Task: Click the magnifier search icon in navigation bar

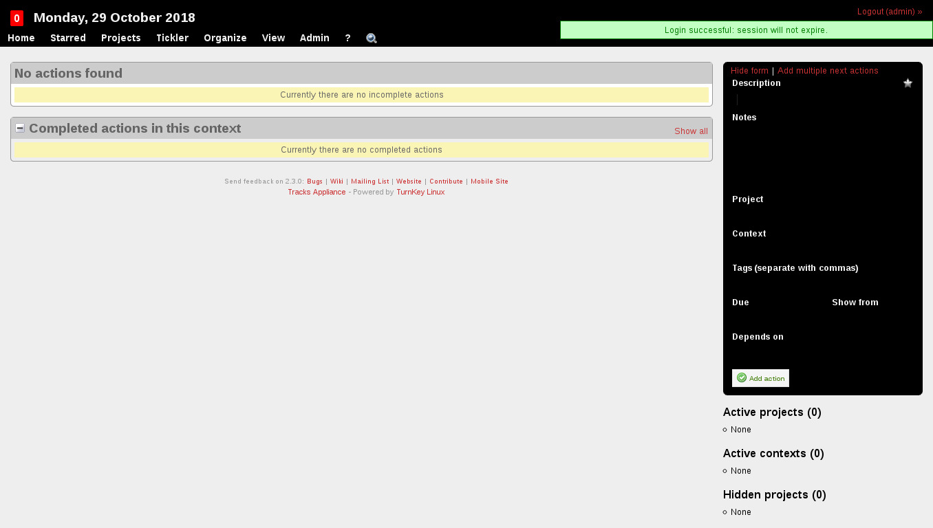Action: (372, 38)
